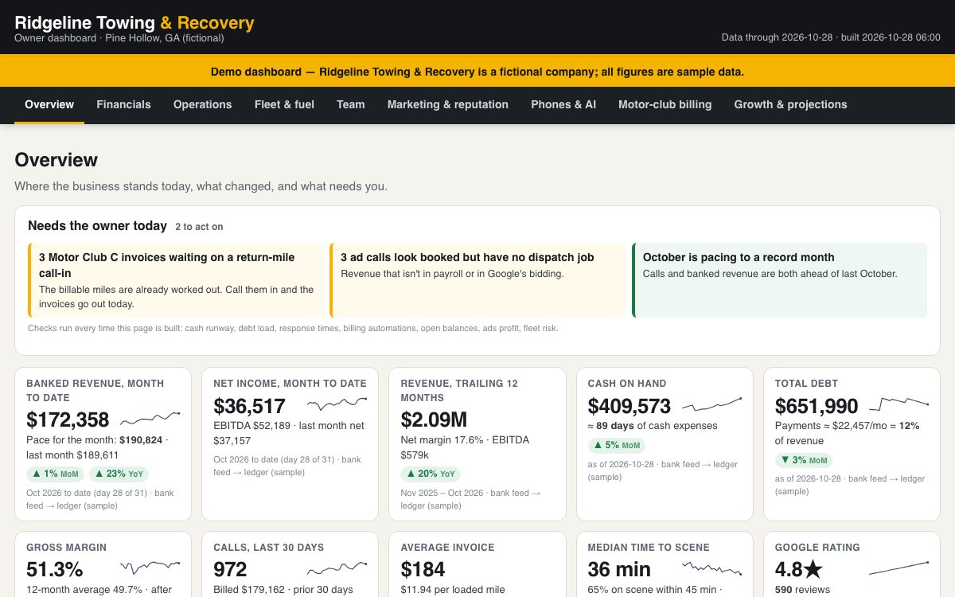Open the Motor-club billing tab
This screenshot has width=955, height=597.
[665, 104]
